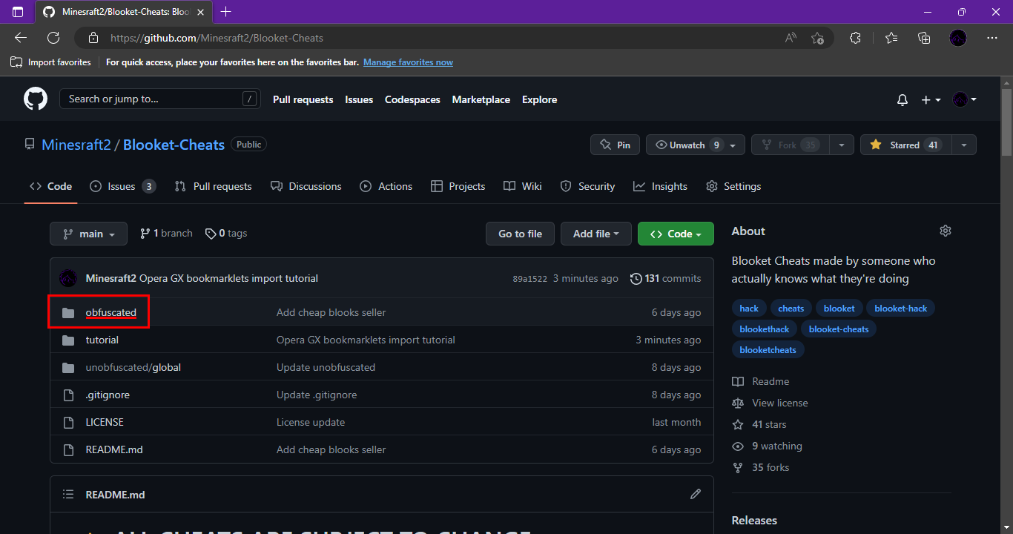Switch to the Pull requests repo tab
This screenshot has height=534, width=1013.
click(214, 186)
